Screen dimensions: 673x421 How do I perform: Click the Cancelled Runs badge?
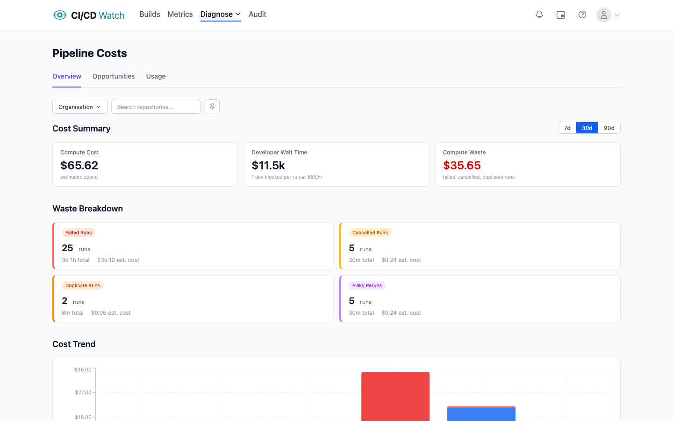tap(370, 232)
